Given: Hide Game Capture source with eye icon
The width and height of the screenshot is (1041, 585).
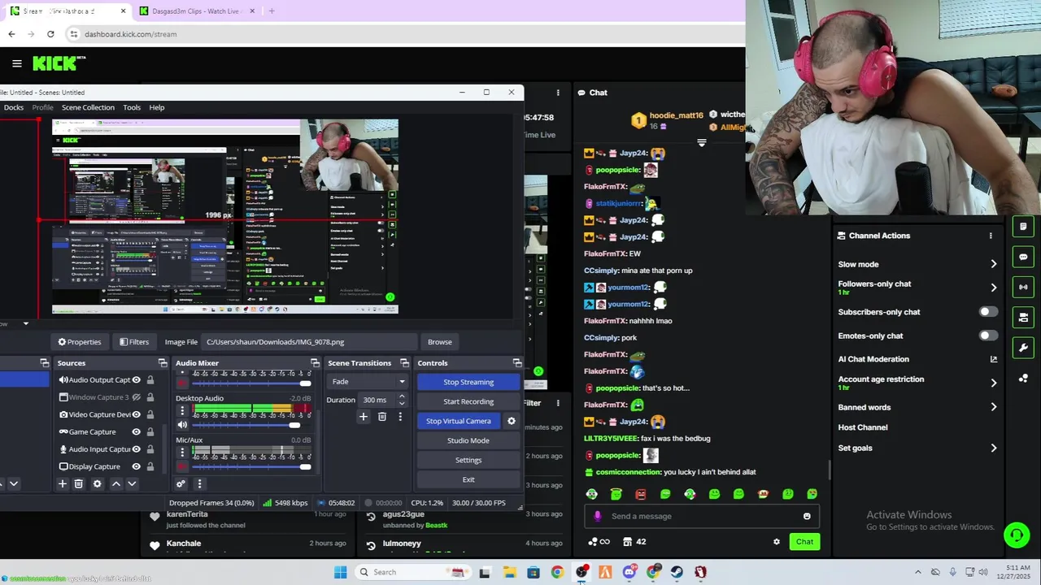Looking at the screenshot, I should click(x=137, y=432).
